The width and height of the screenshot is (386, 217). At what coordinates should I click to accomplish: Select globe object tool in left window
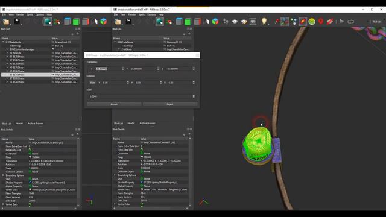tap(48, 22)
